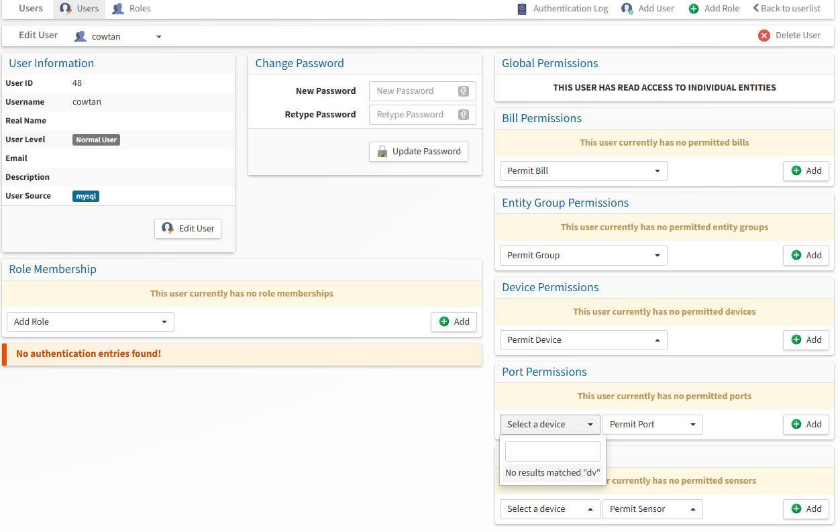Screen dimensions: 840x532
Task: Select the Users tab with icon
Action: point(79,9)
